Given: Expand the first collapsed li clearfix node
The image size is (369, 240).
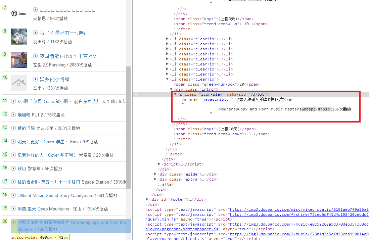Looking at the screenshot, I should (x=167, y=39).
